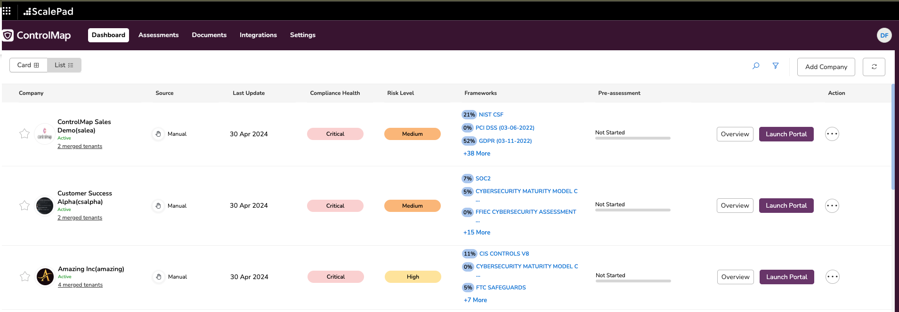Expand +15 More frameworks
The height and width of the screenshot is (312, 899).
[477, 233]
